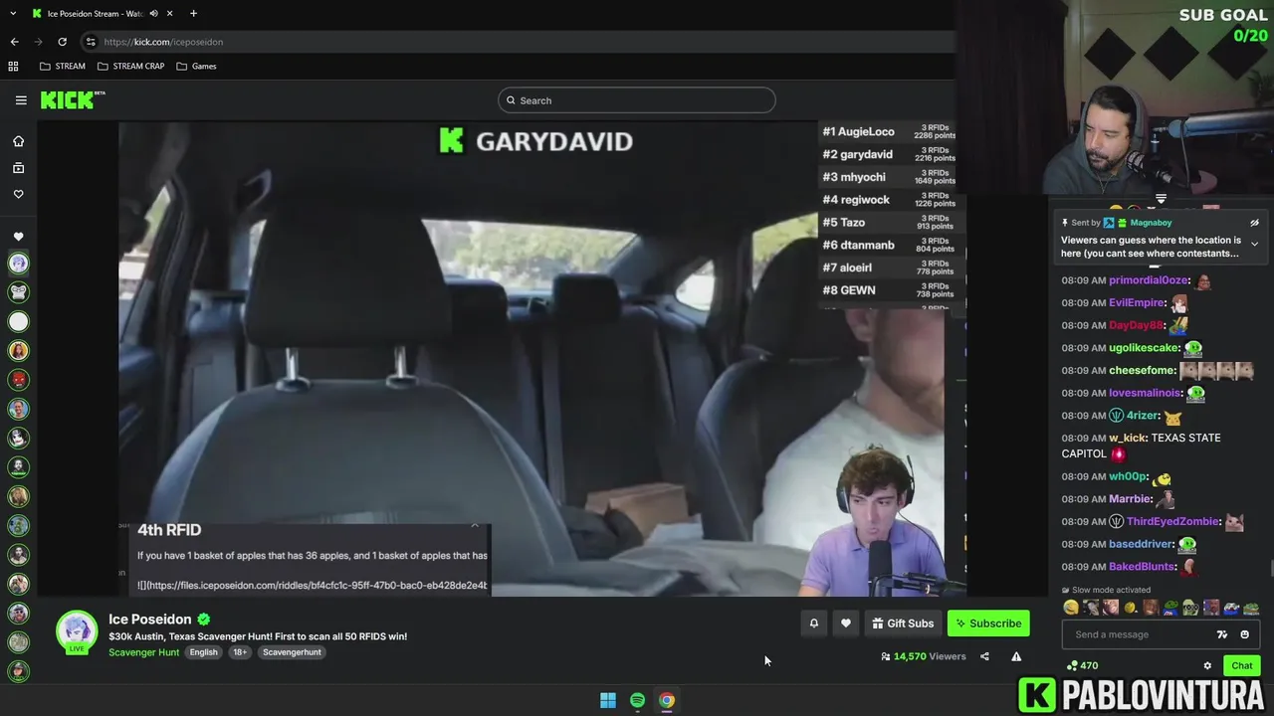The height and width of the screenshot is (716, 1274).
Task: Click username ugolikescake in chat
Action: point(1145,348)
